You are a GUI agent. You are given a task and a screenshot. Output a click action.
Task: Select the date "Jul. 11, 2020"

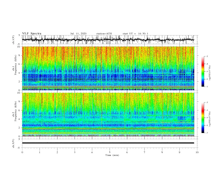[78, 34]
